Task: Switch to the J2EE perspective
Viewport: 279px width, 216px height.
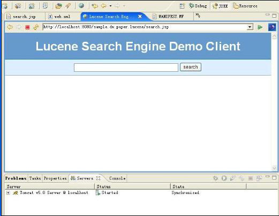Action: coord(221,6)
